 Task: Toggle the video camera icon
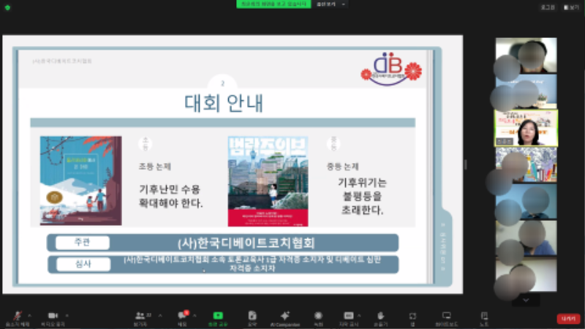pyautogui.click(x=53, y=316)
